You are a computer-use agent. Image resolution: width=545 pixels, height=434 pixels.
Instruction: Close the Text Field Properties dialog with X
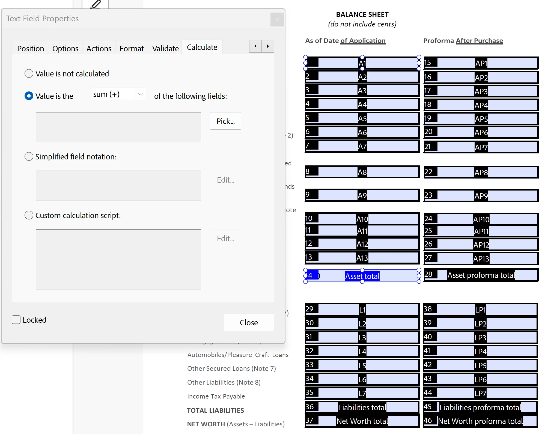point(277,20)
